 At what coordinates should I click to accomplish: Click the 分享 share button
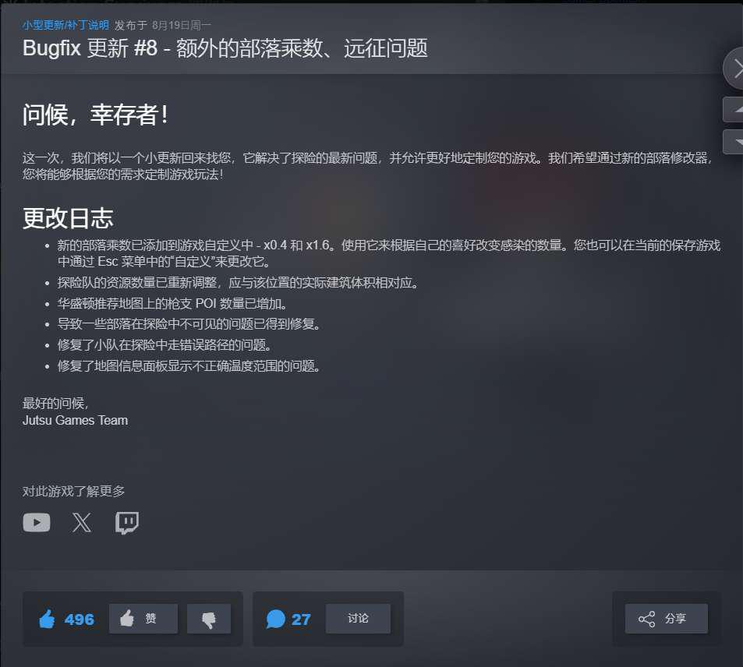pos(667,618)
